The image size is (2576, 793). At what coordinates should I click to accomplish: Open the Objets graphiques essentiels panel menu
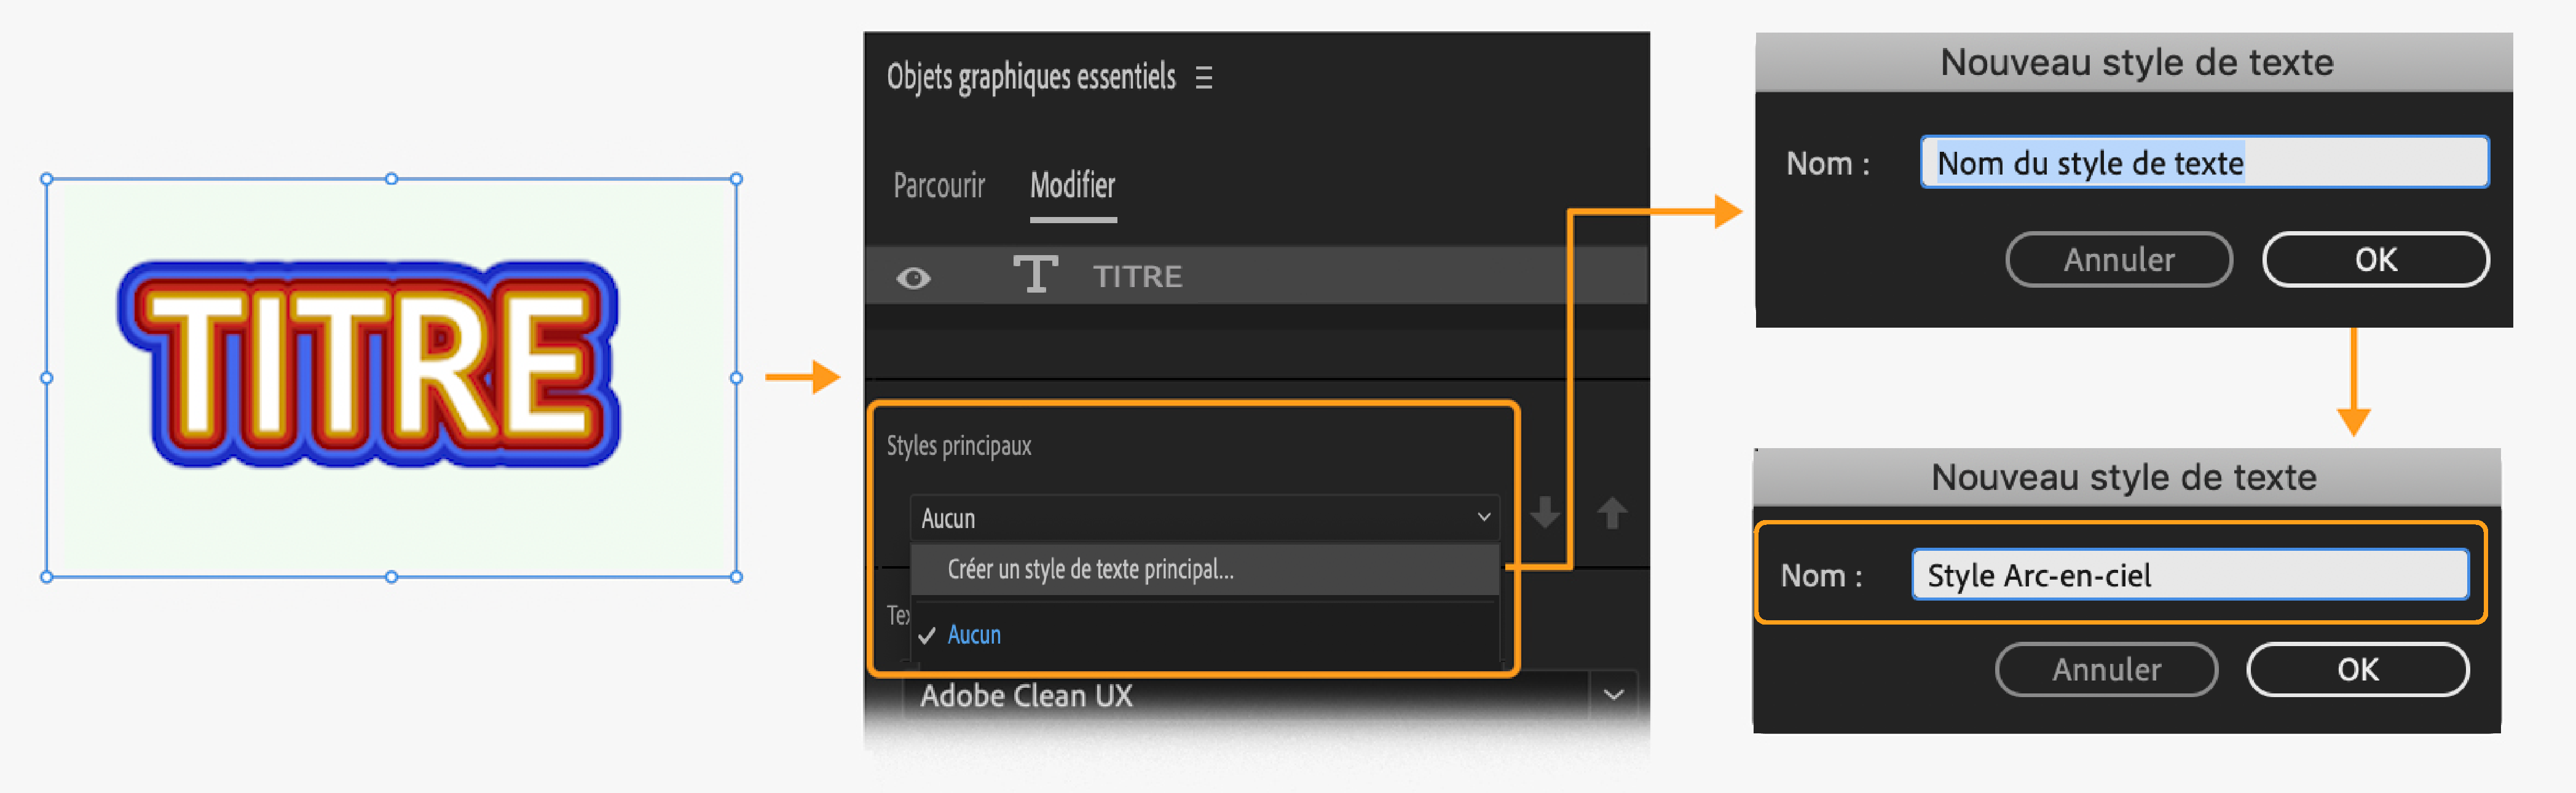[1204, 78]
